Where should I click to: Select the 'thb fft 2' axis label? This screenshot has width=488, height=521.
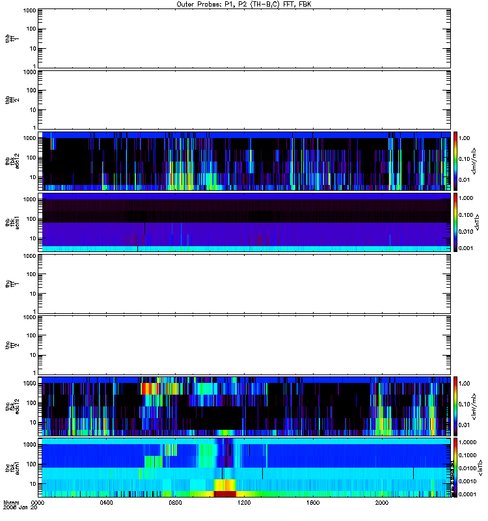[12, 100]
